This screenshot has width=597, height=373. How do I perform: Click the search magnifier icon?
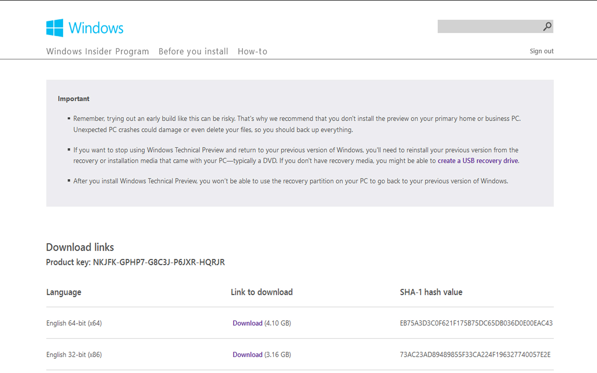coord(546,26)
